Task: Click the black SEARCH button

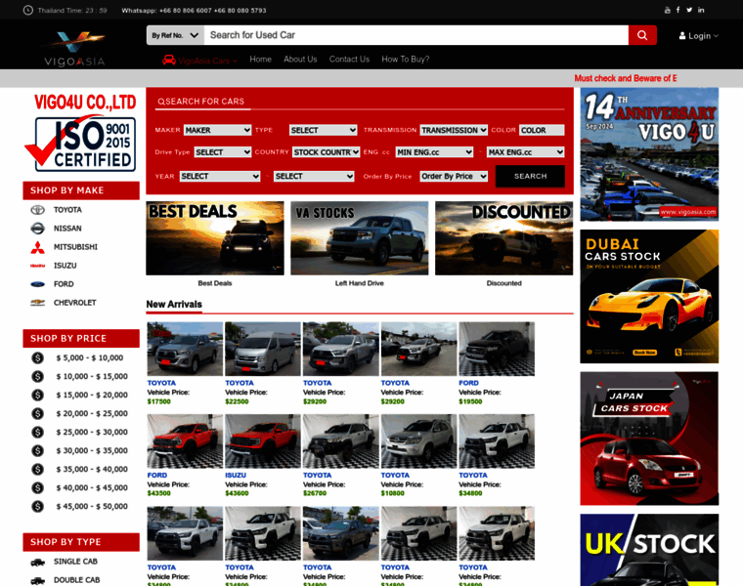Action: [x=530, y=176]
